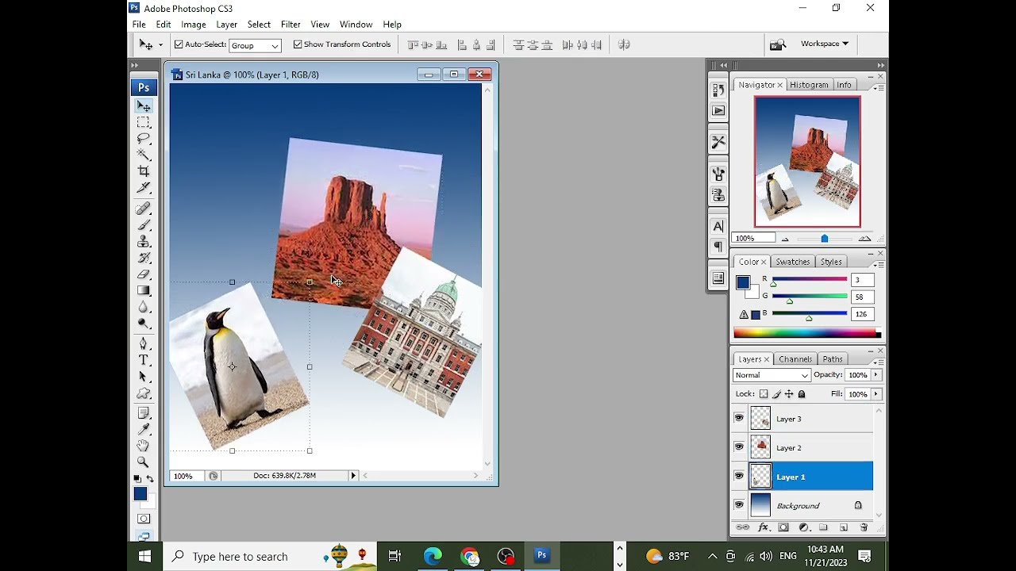Toggle Lock position
The image size is (1016, 571).
coord(789,394)
